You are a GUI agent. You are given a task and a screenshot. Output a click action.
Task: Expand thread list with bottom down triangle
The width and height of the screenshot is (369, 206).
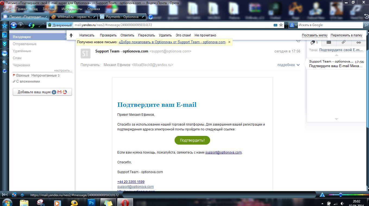coord(336,119)
